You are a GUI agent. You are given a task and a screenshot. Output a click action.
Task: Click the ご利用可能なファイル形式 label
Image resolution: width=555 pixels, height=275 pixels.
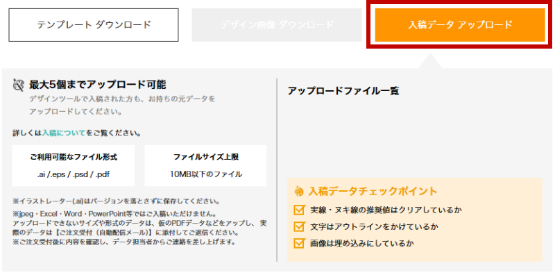tap(74, 158)
